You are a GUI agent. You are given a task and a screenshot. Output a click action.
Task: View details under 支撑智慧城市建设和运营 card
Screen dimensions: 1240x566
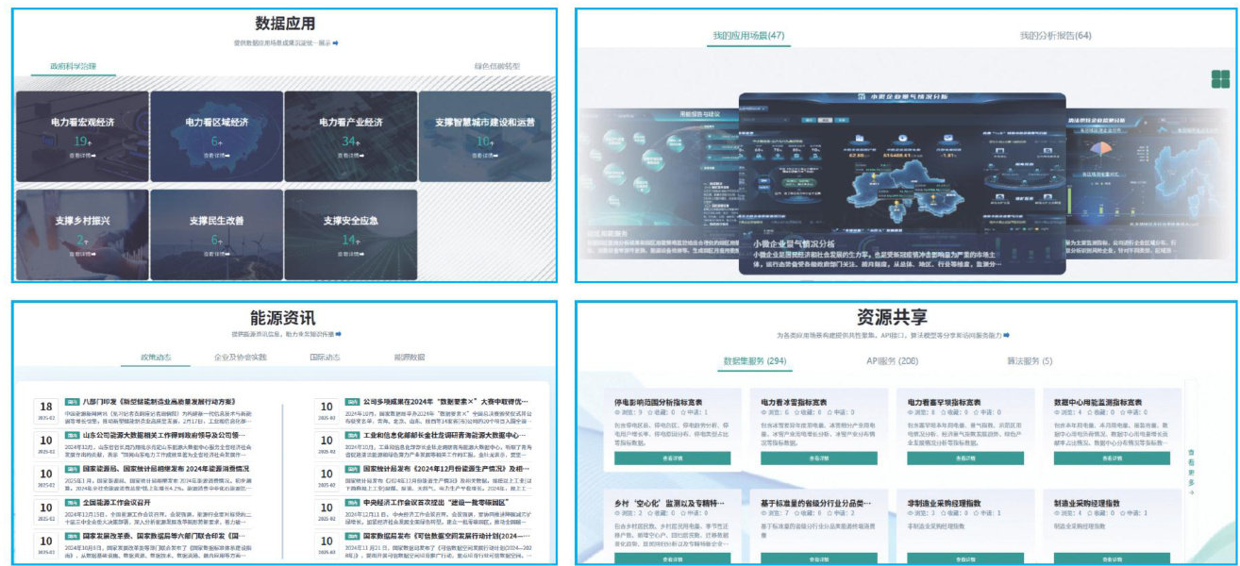coord(485,155)
